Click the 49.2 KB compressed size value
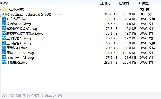The width and height of the screenshot is (161, 99). (x=130, y=38)
